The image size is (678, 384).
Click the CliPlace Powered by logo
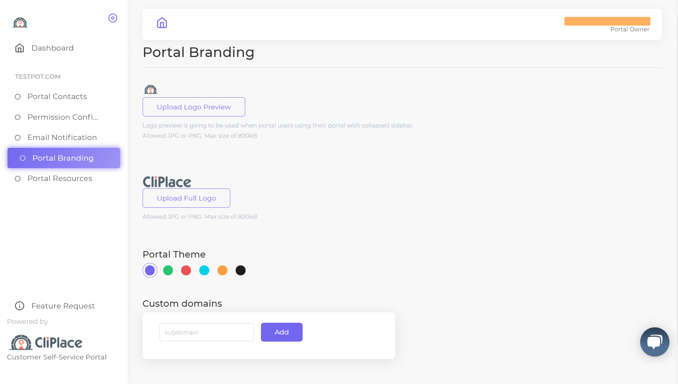click(x=46, y=343)
